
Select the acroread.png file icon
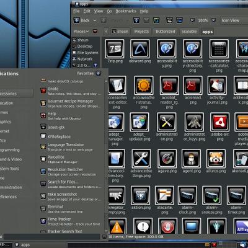click(x=193, y=86)
